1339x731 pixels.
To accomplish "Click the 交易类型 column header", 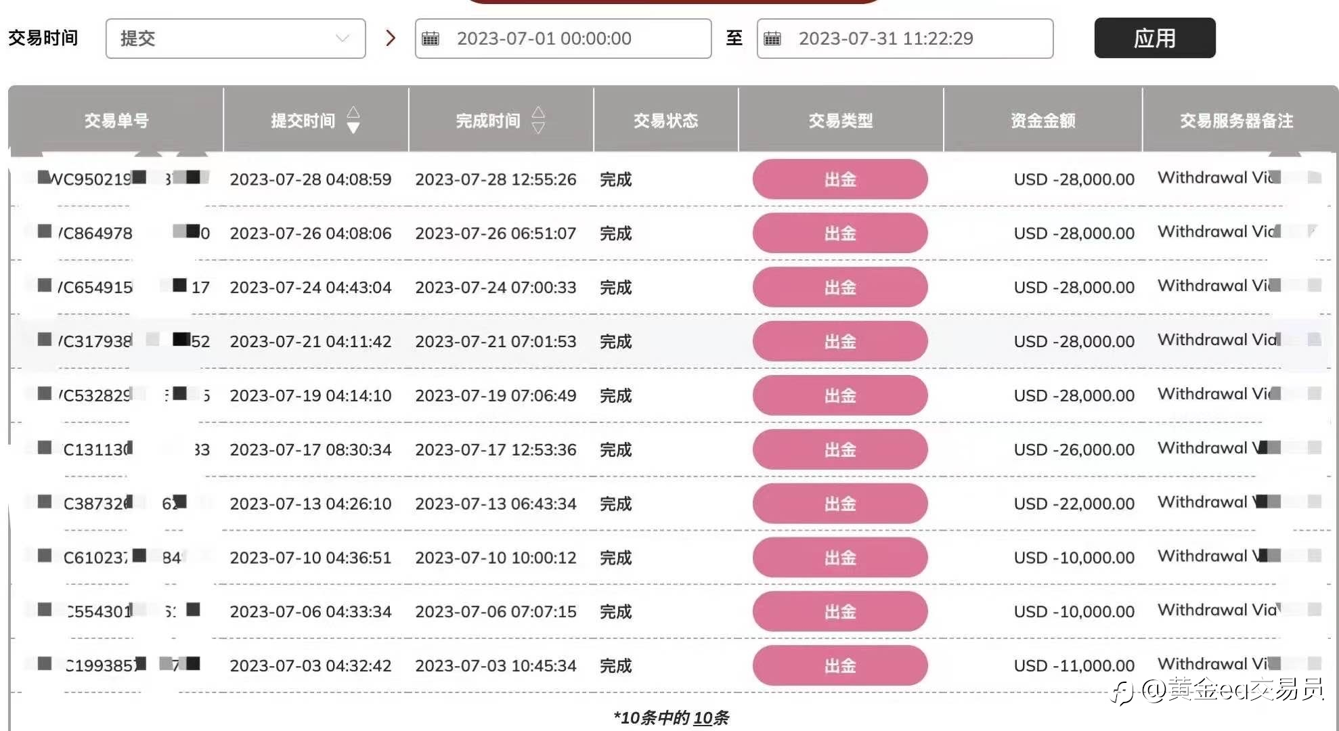I will [840, 120].
